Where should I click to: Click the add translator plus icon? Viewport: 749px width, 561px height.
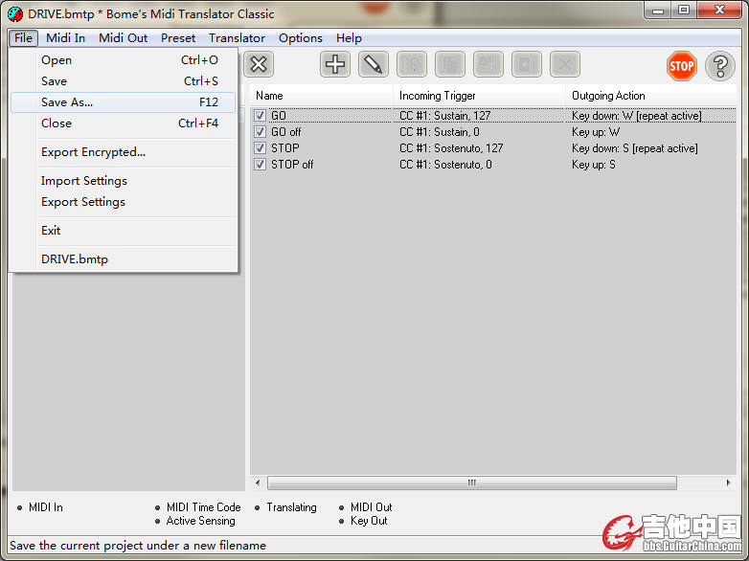pyautogui.click(x=335, y=65)
